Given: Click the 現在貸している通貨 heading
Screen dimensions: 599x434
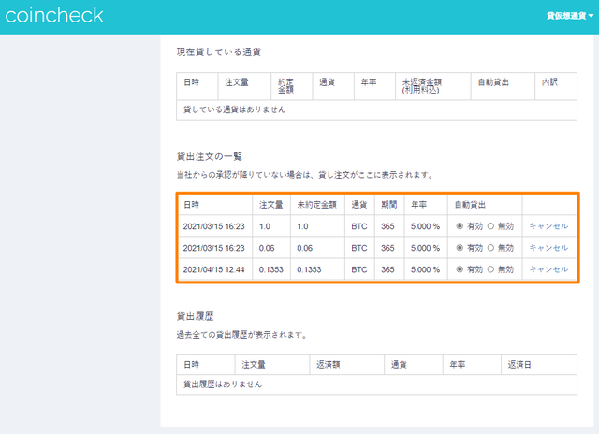Looking at the screenshot, I should point(218,52).
